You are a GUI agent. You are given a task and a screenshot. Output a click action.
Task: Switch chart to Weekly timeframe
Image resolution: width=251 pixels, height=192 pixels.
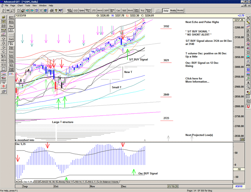pos(173,11)
